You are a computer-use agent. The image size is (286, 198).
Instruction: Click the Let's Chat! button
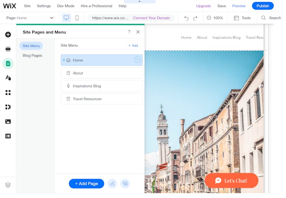(231, 181)
